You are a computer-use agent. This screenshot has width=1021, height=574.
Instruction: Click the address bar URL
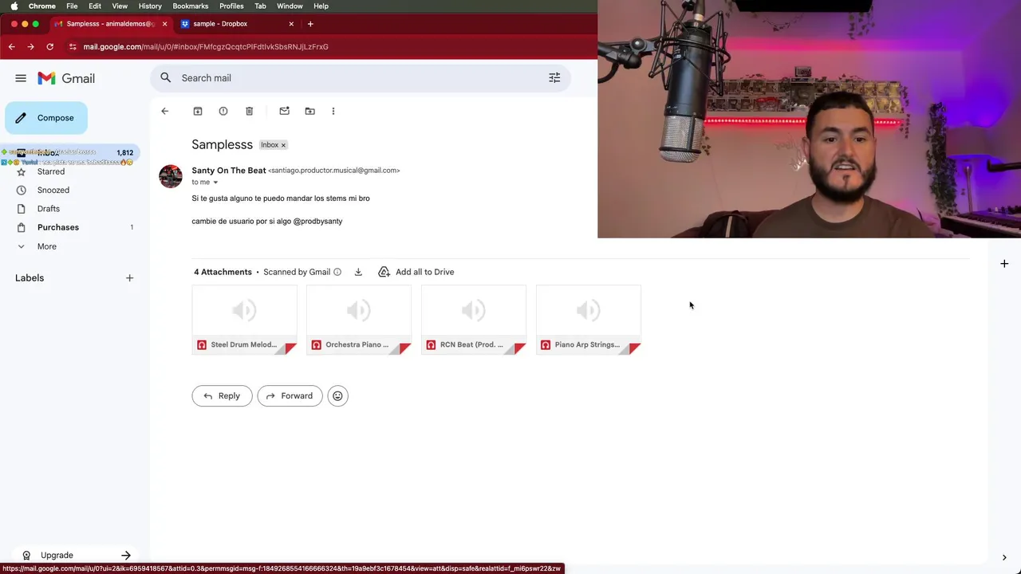click(206, 47)
